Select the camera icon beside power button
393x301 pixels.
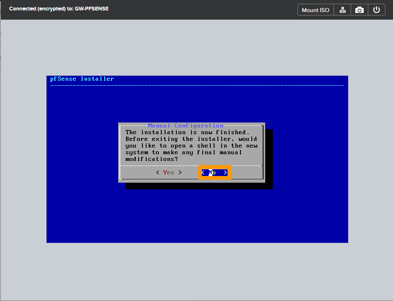(359, 9)
